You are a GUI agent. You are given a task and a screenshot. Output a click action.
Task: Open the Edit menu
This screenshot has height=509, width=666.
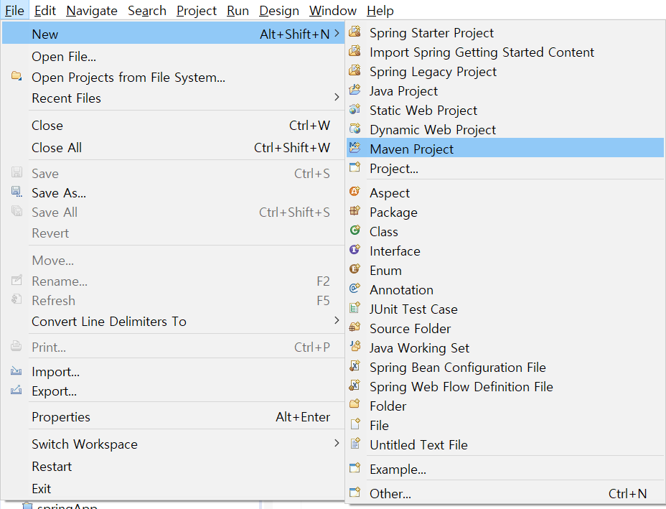pyautogui.click(x=45, y=10)
